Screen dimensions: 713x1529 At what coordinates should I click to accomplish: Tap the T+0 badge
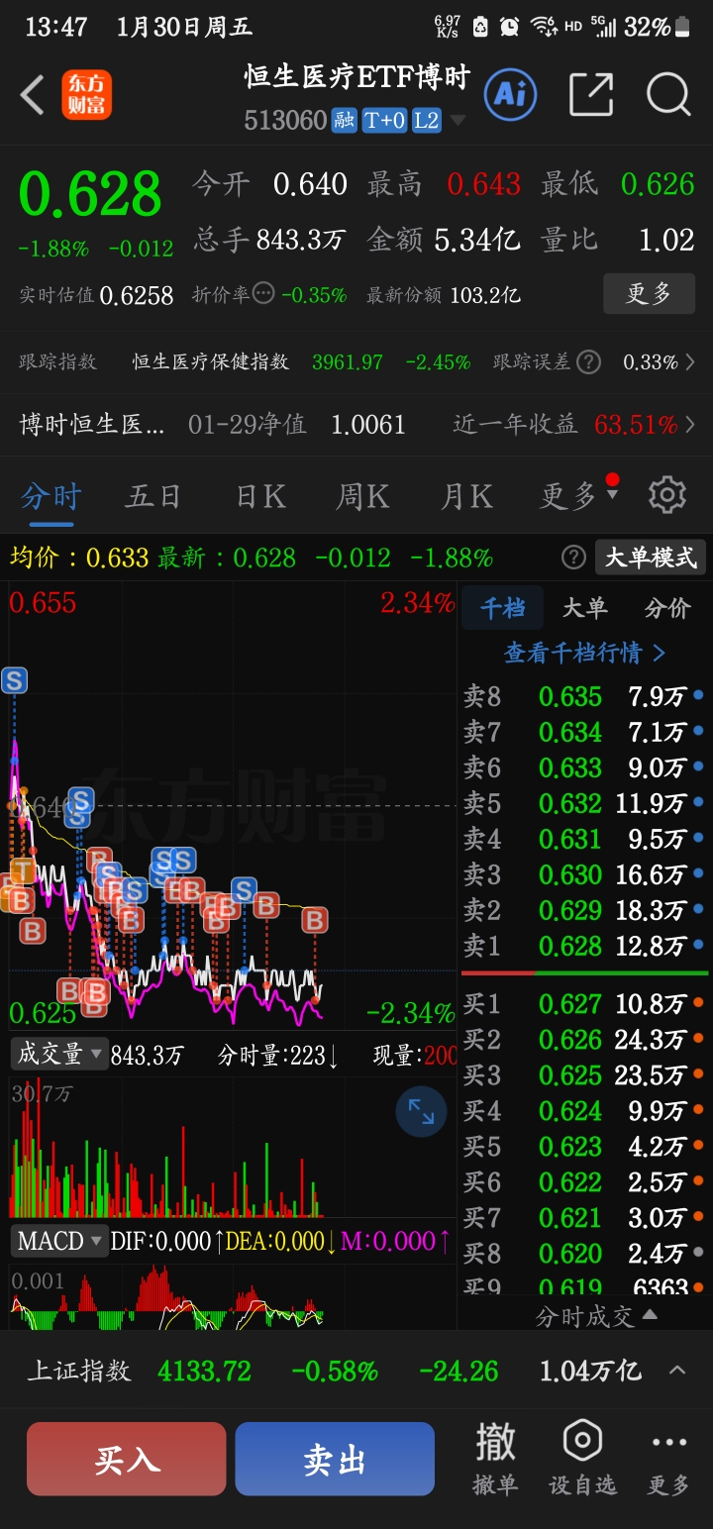click(384, 121)
